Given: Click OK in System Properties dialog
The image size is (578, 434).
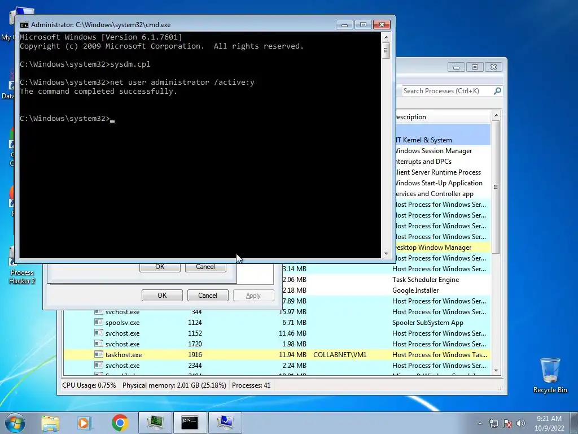Looking at the screenshot, I should coord(162,295).
